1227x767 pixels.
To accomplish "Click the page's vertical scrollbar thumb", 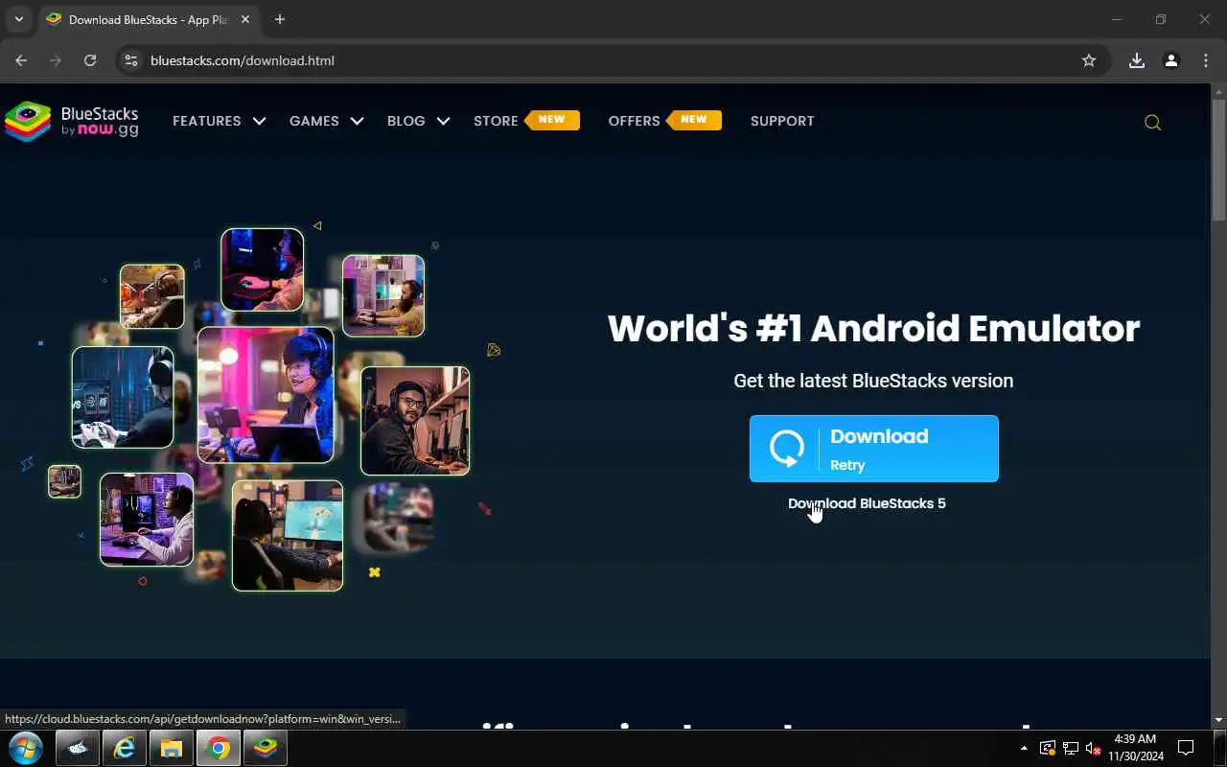I will tap(1218, 161).
